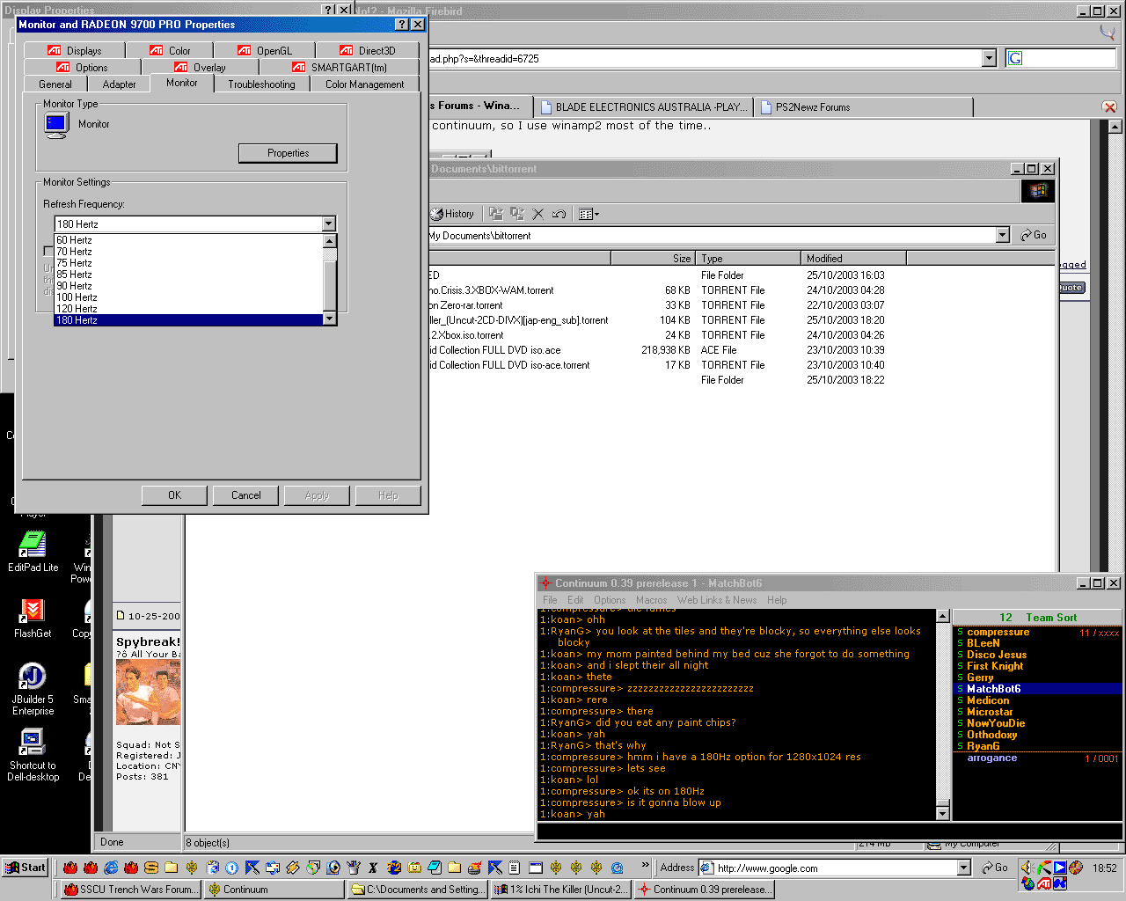Screen dimensions: 1126x901
Task: Click the History toolbar button in Explorer
Action: tap(453, 214)
